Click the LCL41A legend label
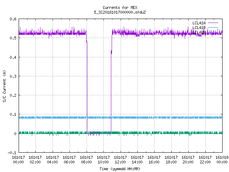 pyautogui.click(x=199, y=23)
